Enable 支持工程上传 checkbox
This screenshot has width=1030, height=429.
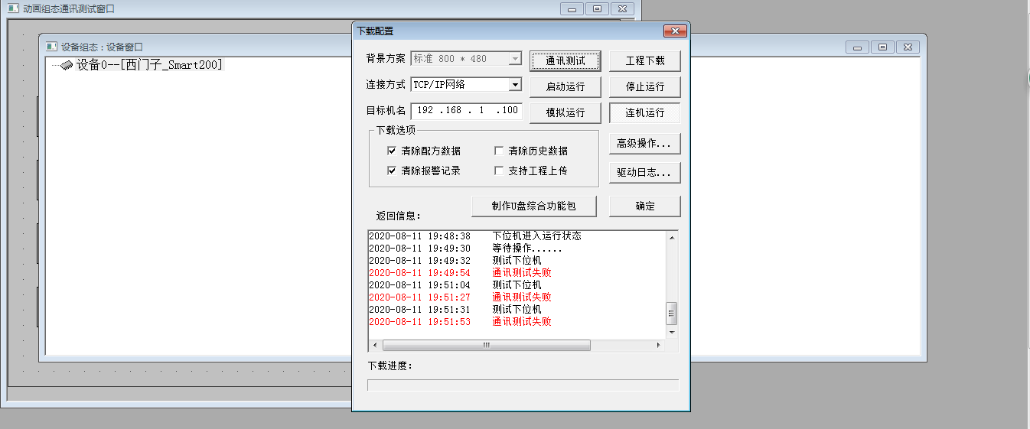pyautogui.click(x=499, y=171)
